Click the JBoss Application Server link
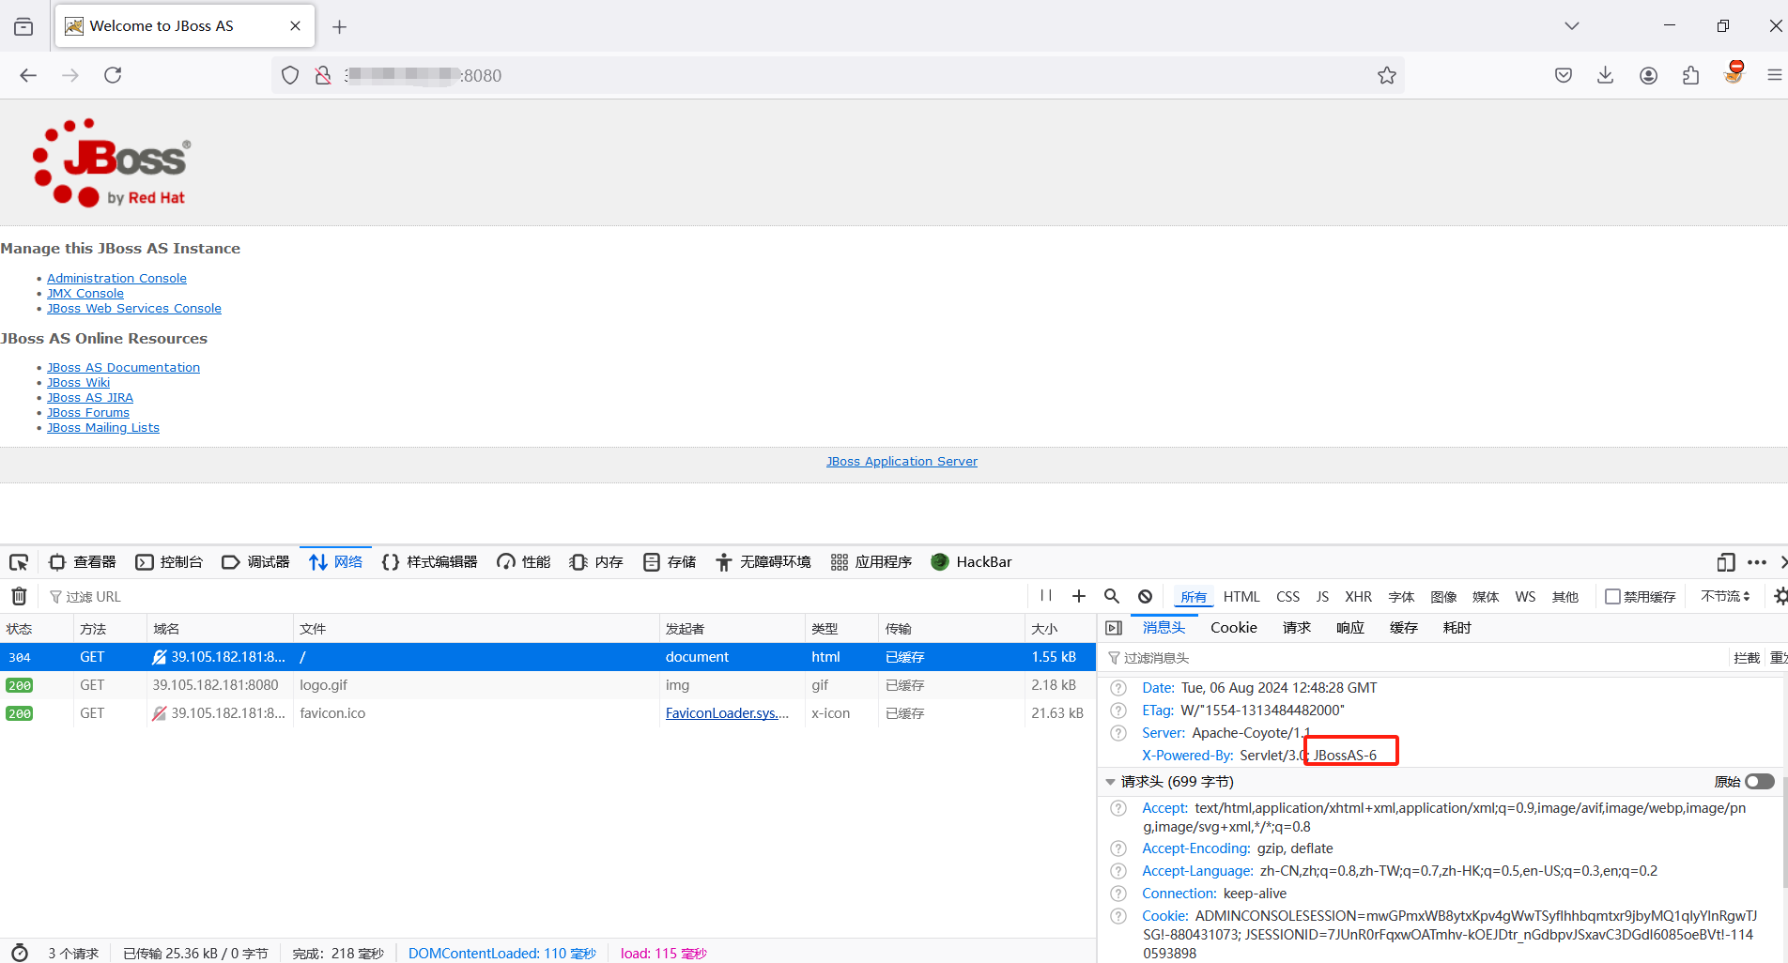Image resolution: width=1788 pixels, height=963 pixels. point(902,461)
